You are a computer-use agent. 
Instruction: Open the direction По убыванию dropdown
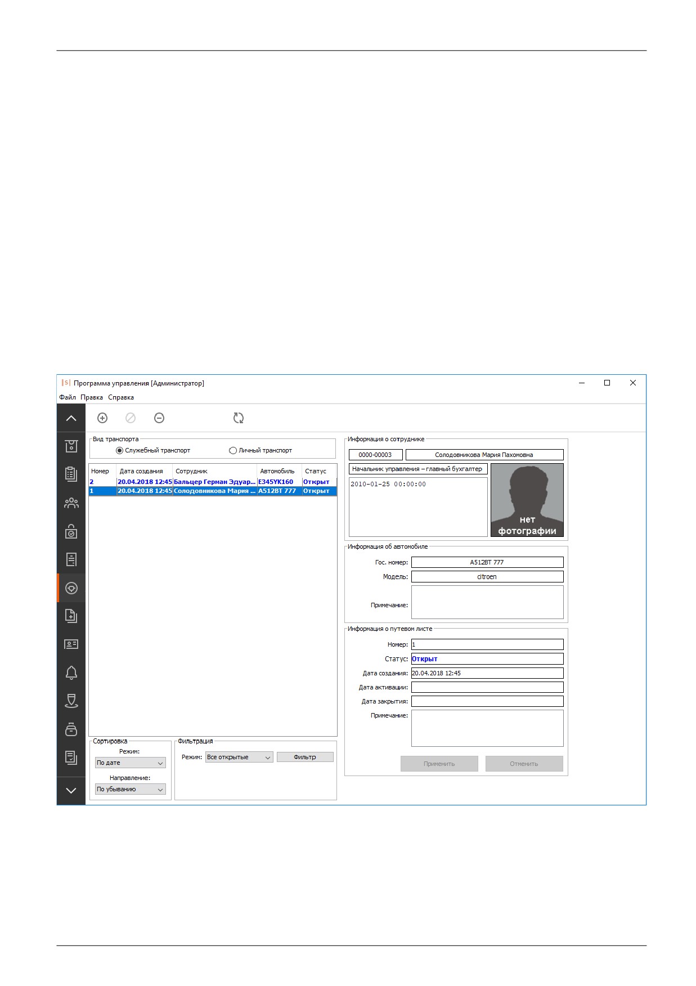[x=130, y=790]
